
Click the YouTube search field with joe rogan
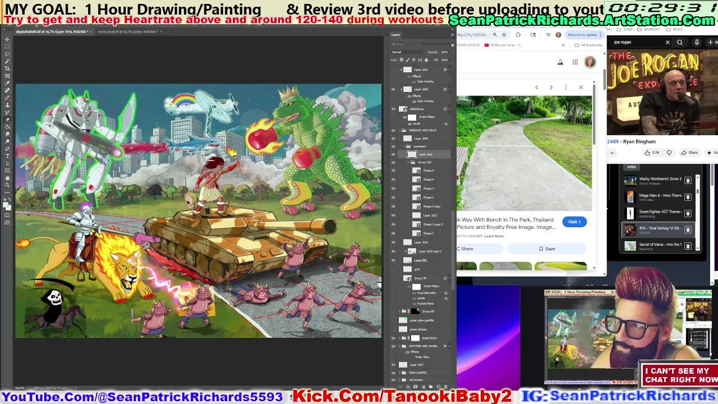click(637, 42)
